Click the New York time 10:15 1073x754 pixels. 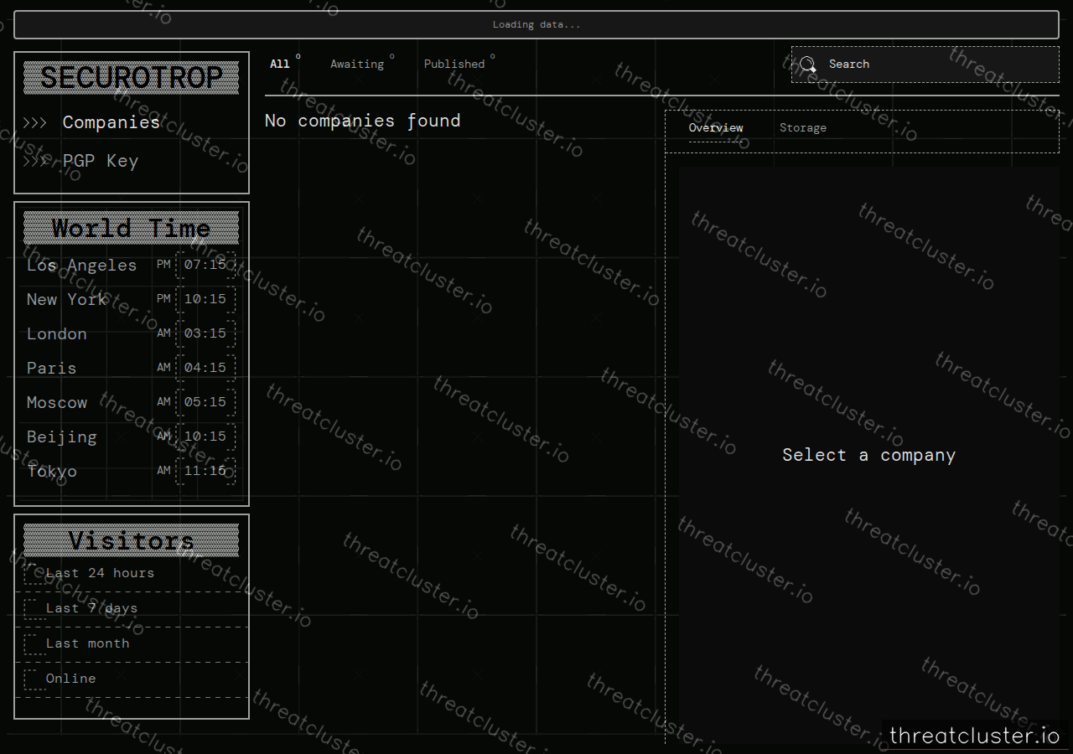[x=205, y=299]
